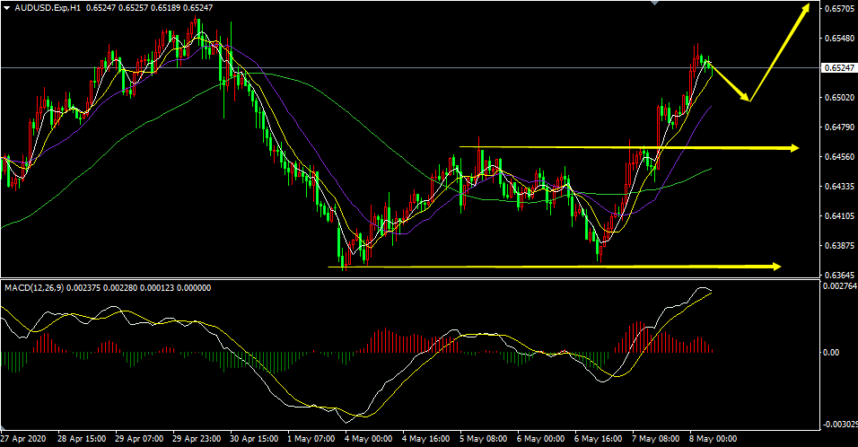
Task: Click the 0.65705 price axis label
Action: point(840,9)
